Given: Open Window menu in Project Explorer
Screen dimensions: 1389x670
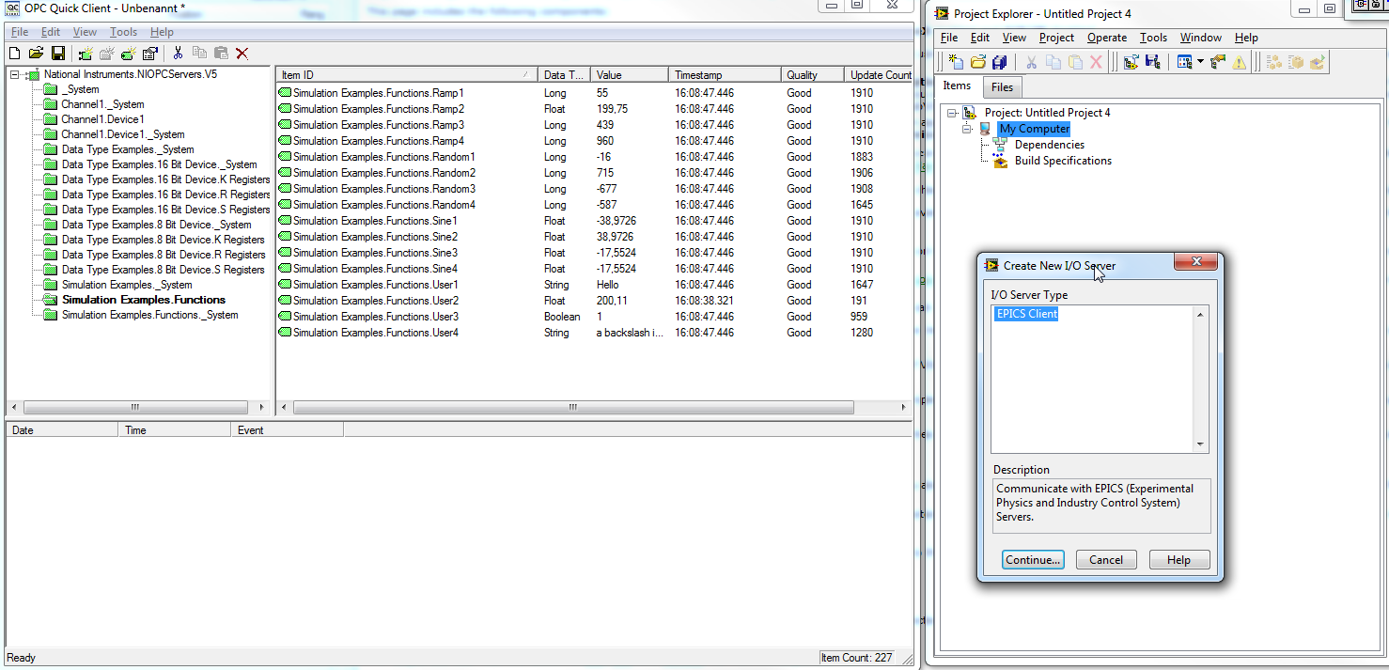Looking at the screenshot, I should (x=1201, y=38).
